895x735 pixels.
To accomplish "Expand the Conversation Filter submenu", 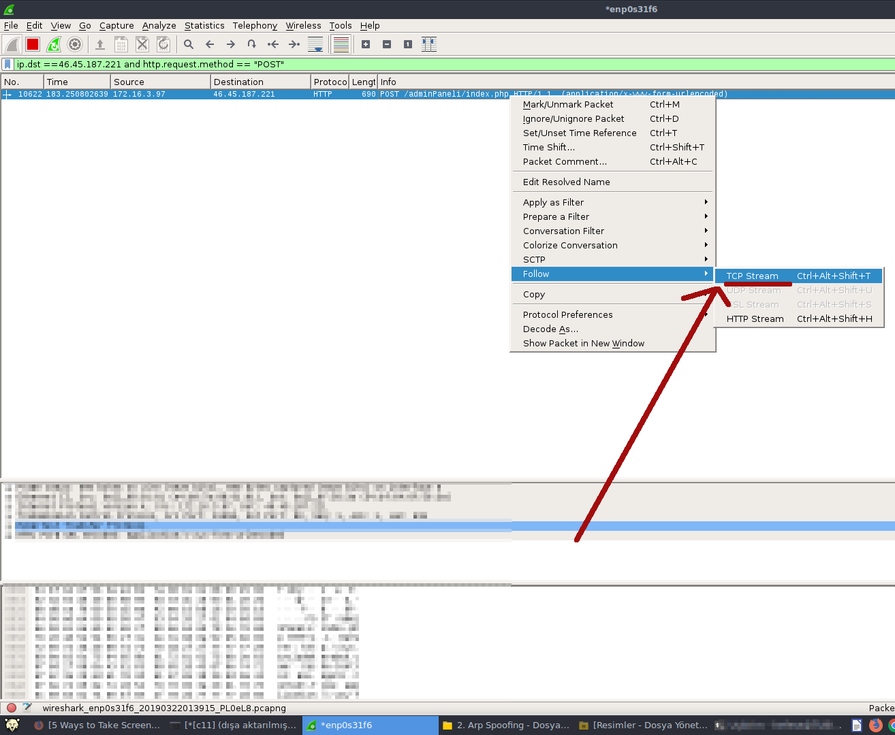I will (x=613, y=231).
